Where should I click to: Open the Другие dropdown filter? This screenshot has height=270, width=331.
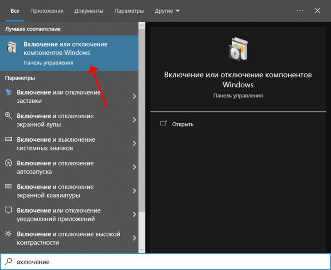[x=167, y=11]
